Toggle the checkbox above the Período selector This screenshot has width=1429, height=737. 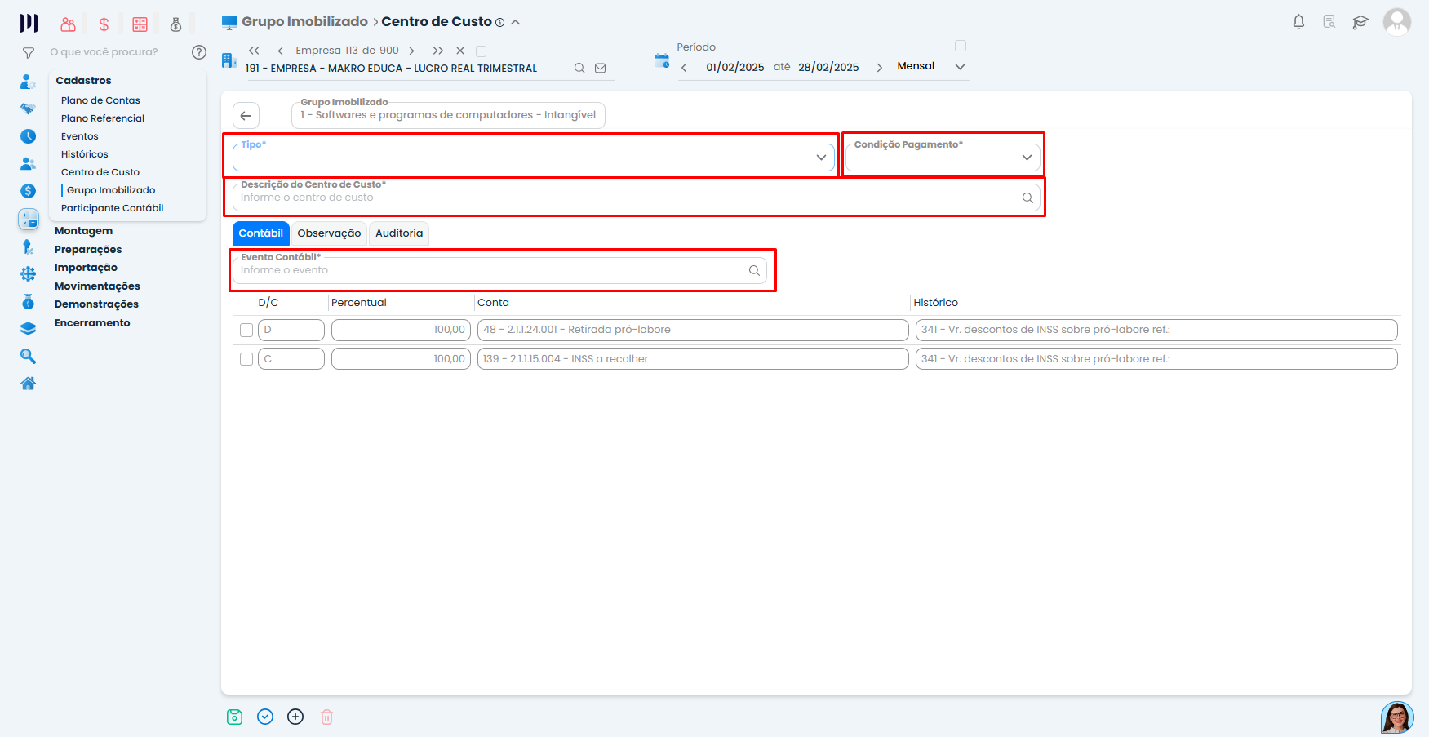point(961,46)
